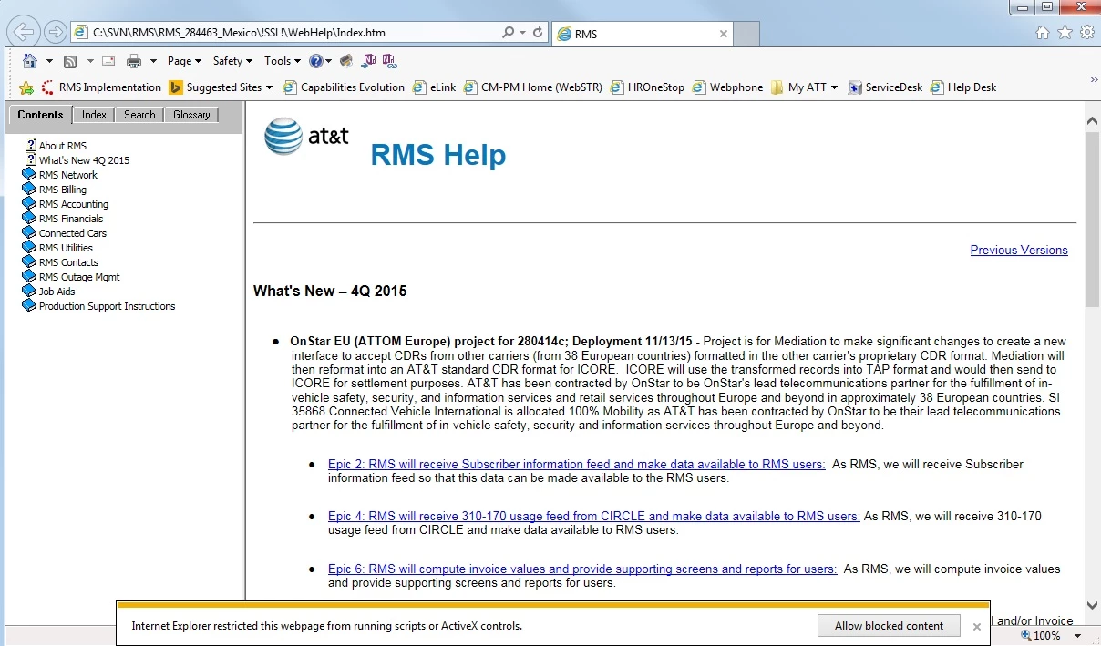The width and height of the screenshot is (1101, 646).
Task: Refresh the page with the reload icon
Action: point(538,32)
